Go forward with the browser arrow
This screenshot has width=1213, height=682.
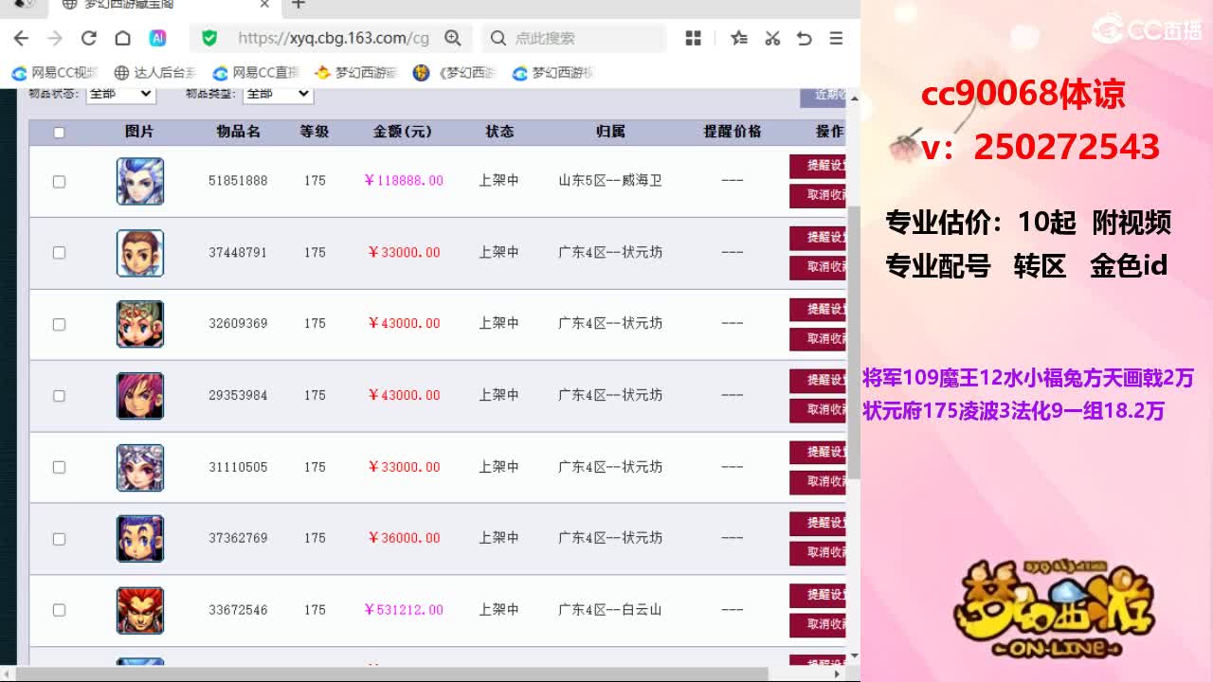(55, 38)
